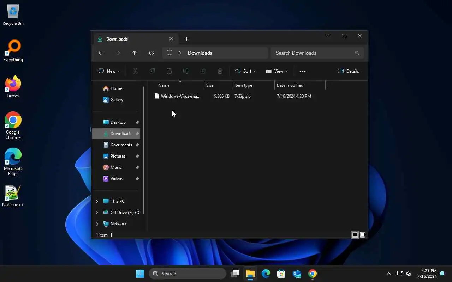
Task: Open Outlook from the taskbar
Action: pyautogui.click(x=297, y=274)
